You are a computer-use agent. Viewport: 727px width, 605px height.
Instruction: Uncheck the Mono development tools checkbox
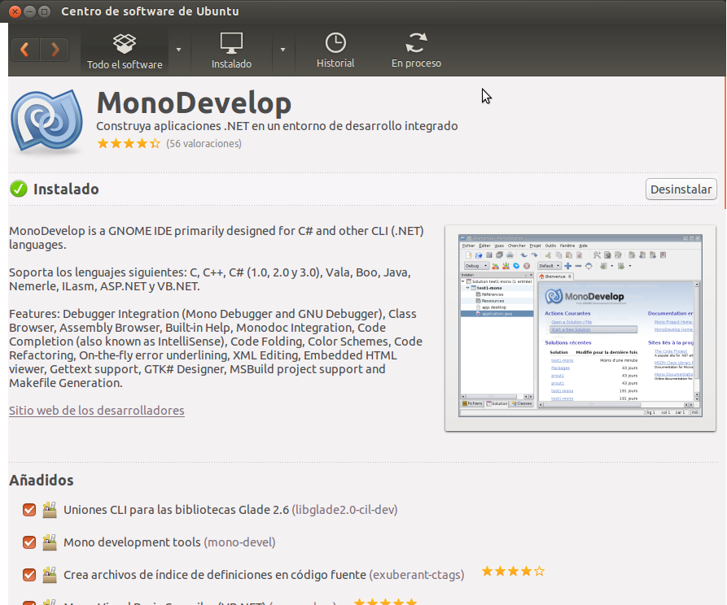(29, 542)
